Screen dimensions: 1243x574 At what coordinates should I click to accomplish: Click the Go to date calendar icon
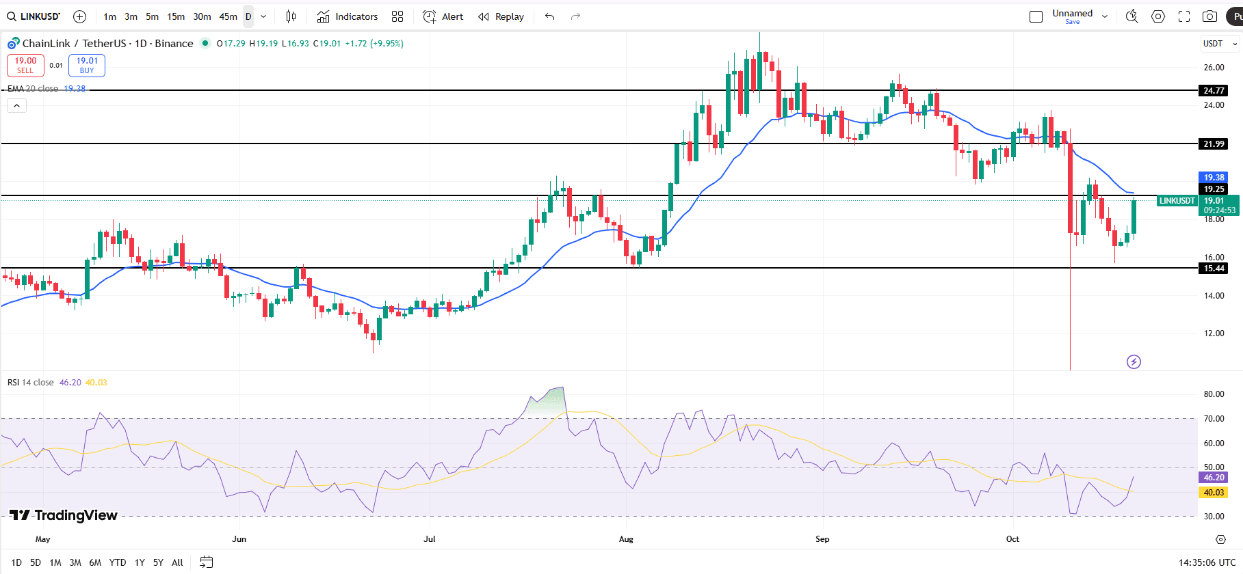click(x=206, y=562)
